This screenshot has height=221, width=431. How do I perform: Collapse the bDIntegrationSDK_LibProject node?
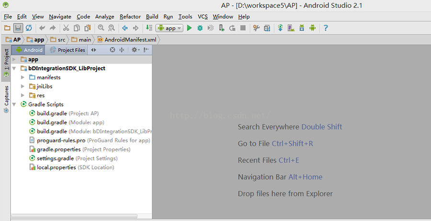coord(14,68)
